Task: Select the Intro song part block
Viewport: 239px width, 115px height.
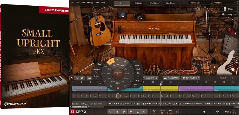Action: [90, 88]
